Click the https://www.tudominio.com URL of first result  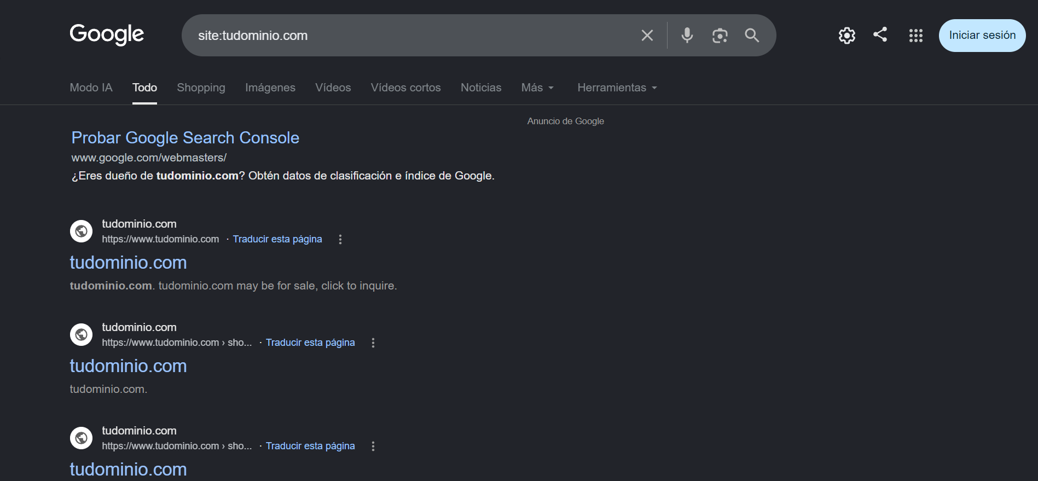click(160, 239)
